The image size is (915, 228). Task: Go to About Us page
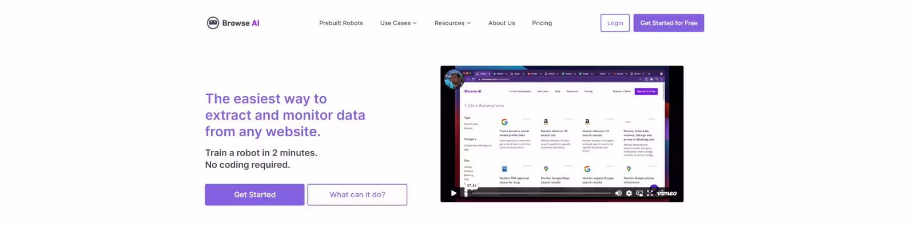pyautogui.click(x=502, y=23)
